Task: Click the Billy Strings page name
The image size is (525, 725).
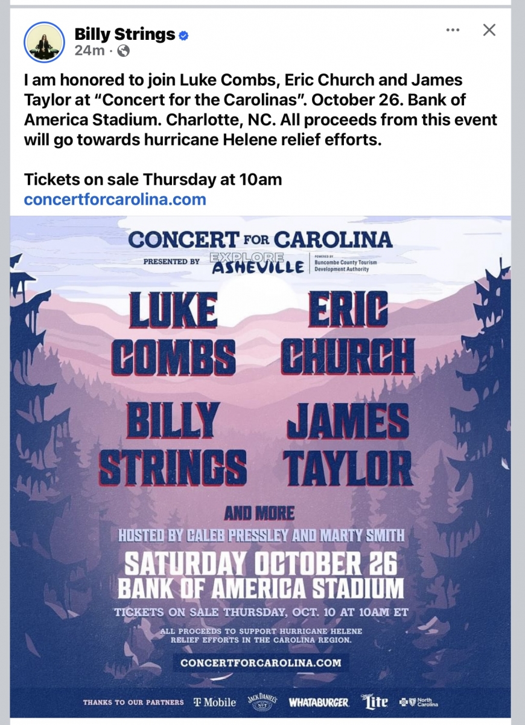Action: point(125,34)
